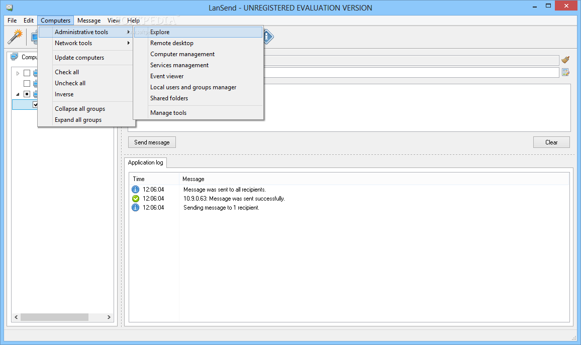
Task: Open the Help menu
Action: pyautogui.click(x=133, y=21)
